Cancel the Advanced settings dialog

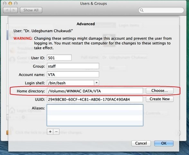click(x=141, y=143)
